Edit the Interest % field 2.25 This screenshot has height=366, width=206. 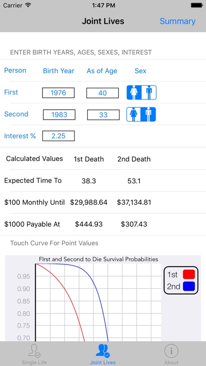(59, 136)
